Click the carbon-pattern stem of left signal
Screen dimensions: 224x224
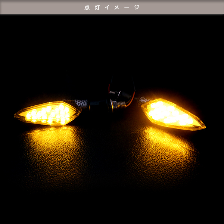[81, 103]
